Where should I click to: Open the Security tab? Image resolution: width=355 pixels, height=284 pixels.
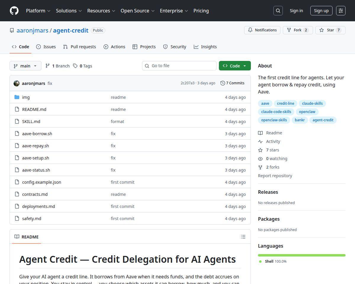[175, 47]
